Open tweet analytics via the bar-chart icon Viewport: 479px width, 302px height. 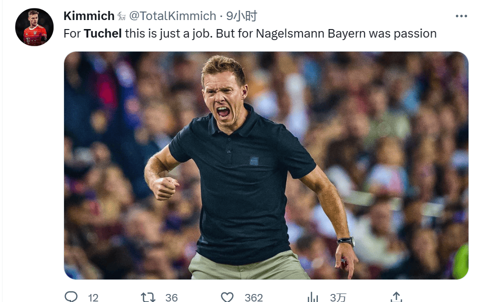tap(313, 297)
